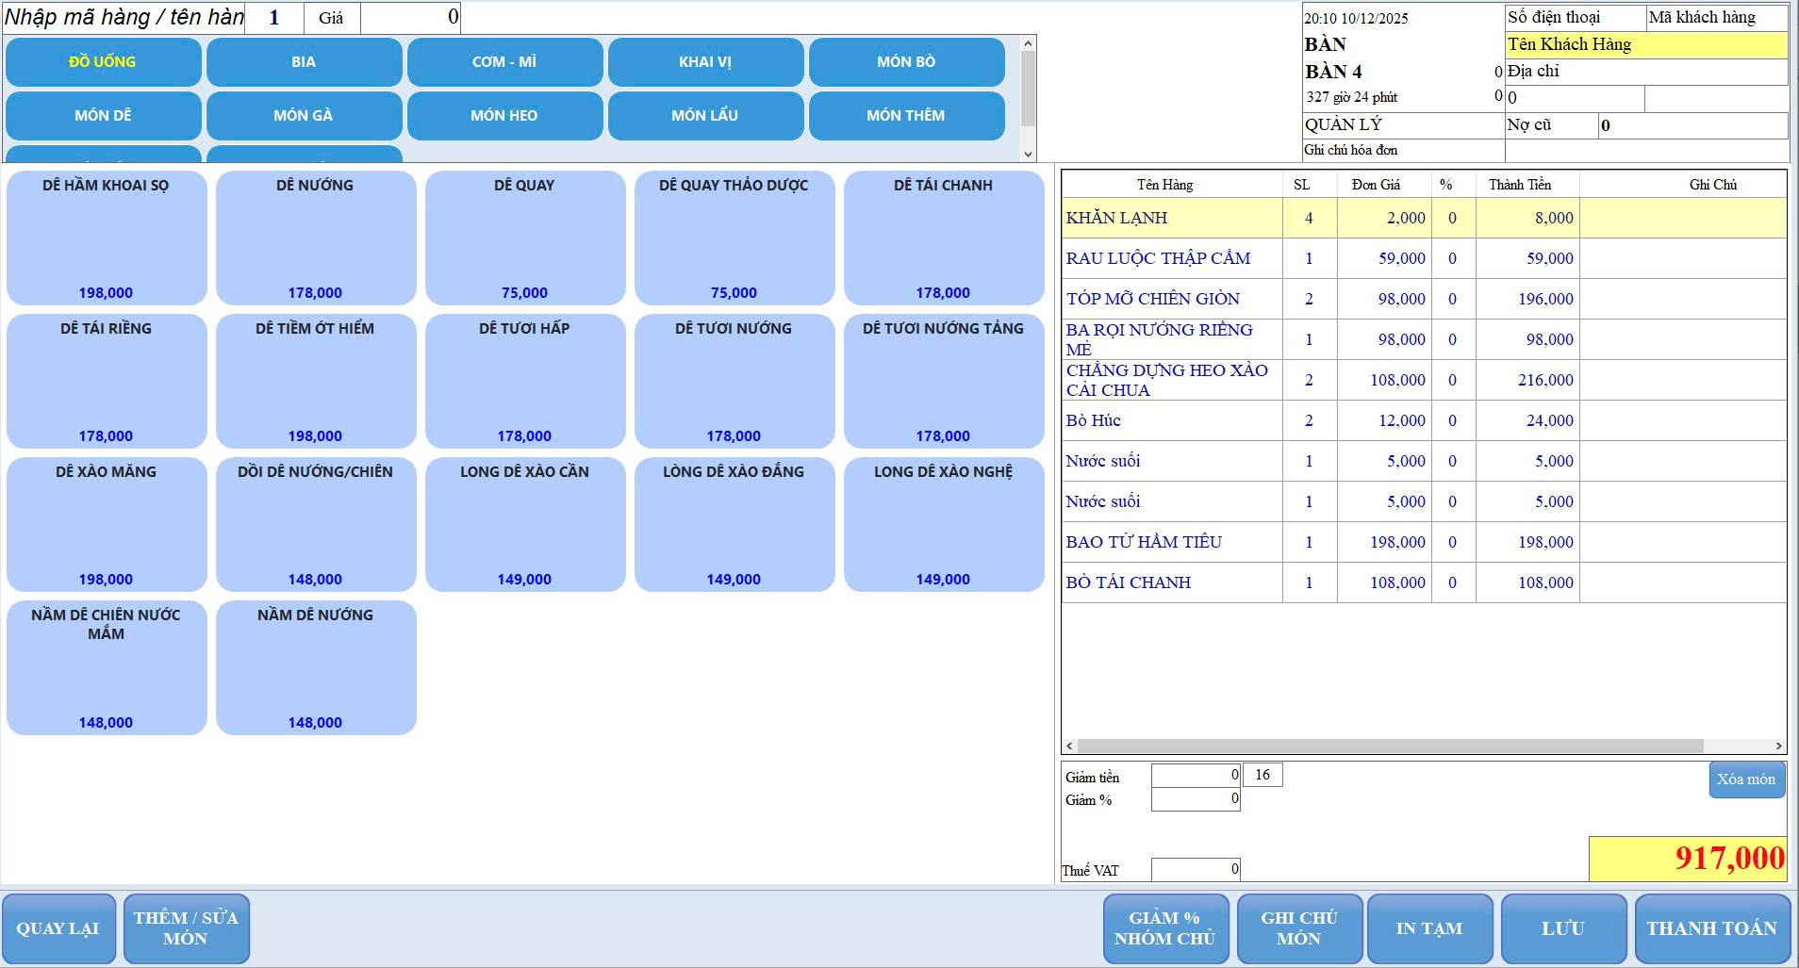
Task: Open the MÓN LẨU category
Action: pyautogui.click(x=704, y=115)
